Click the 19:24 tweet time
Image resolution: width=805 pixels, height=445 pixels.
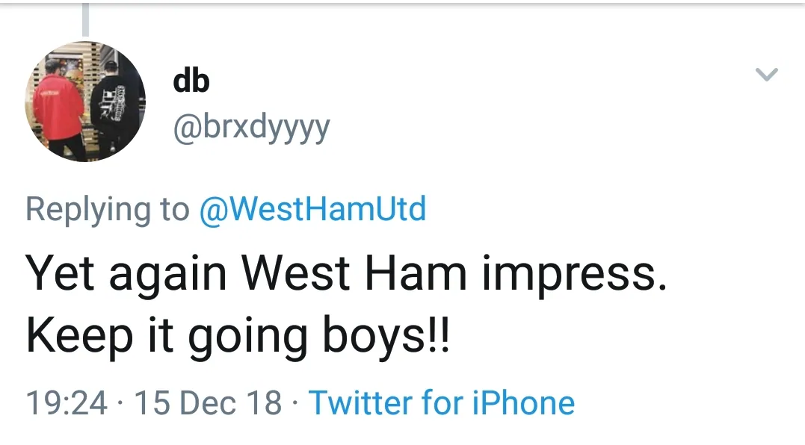[67, 403]
